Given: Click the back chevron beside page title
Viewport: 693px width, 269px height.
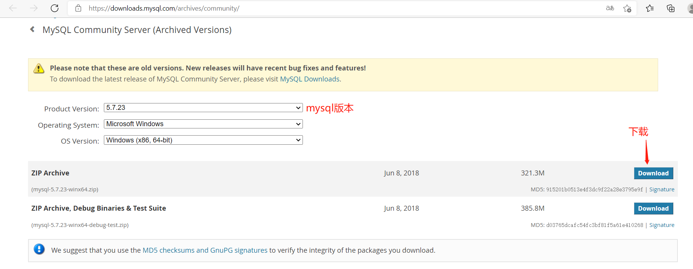Looking at the screenshot, I should click(33, 29).
